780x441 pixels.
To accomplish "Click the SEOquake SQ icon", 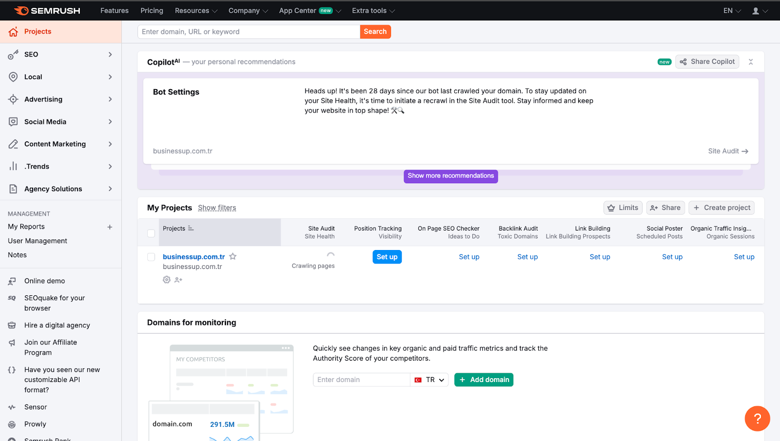I will click(x=12, y=298).
